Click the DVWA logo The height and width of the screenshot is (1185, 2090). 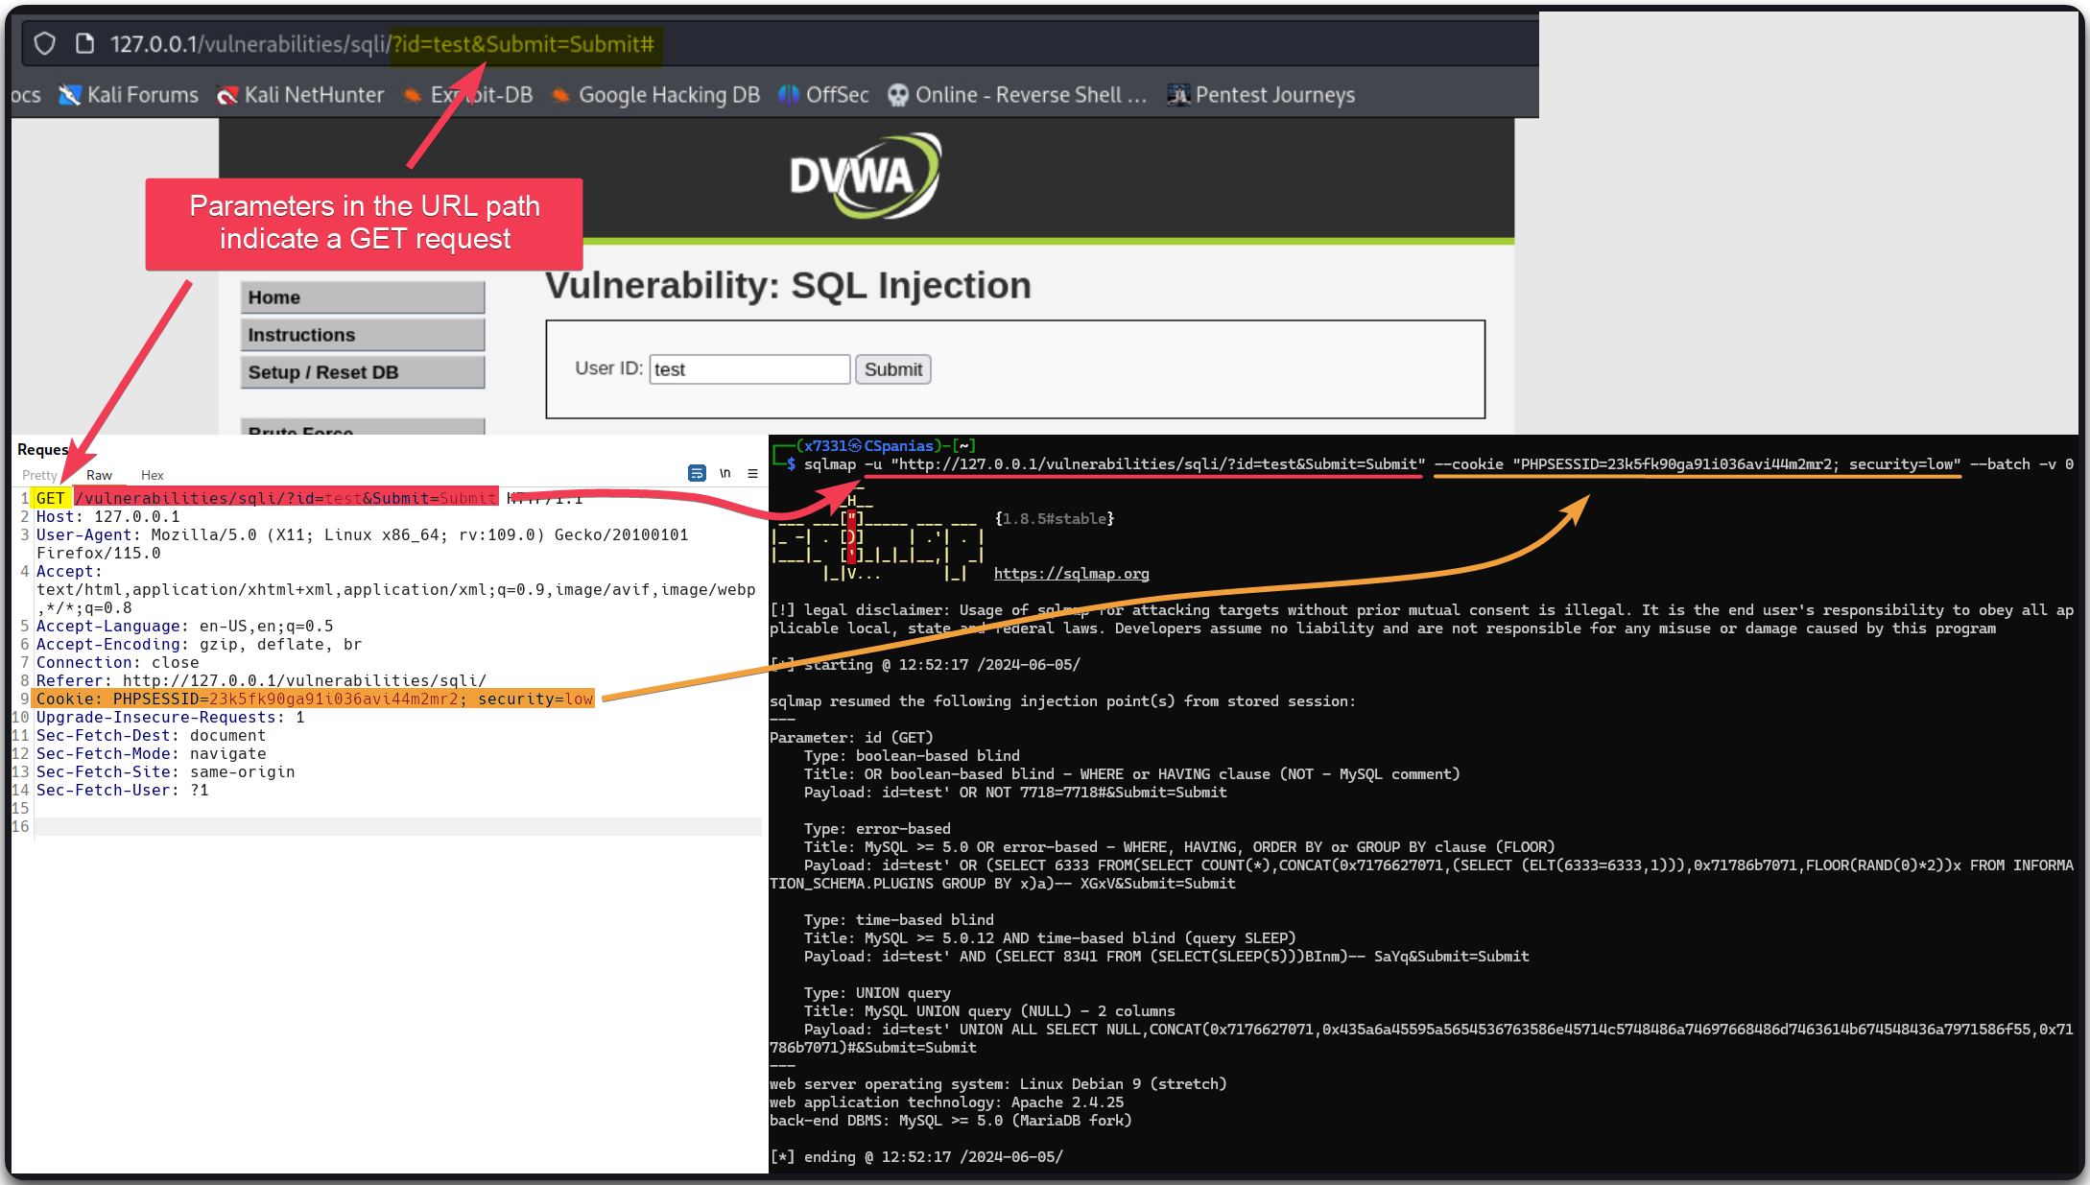[x=866, y=176]
